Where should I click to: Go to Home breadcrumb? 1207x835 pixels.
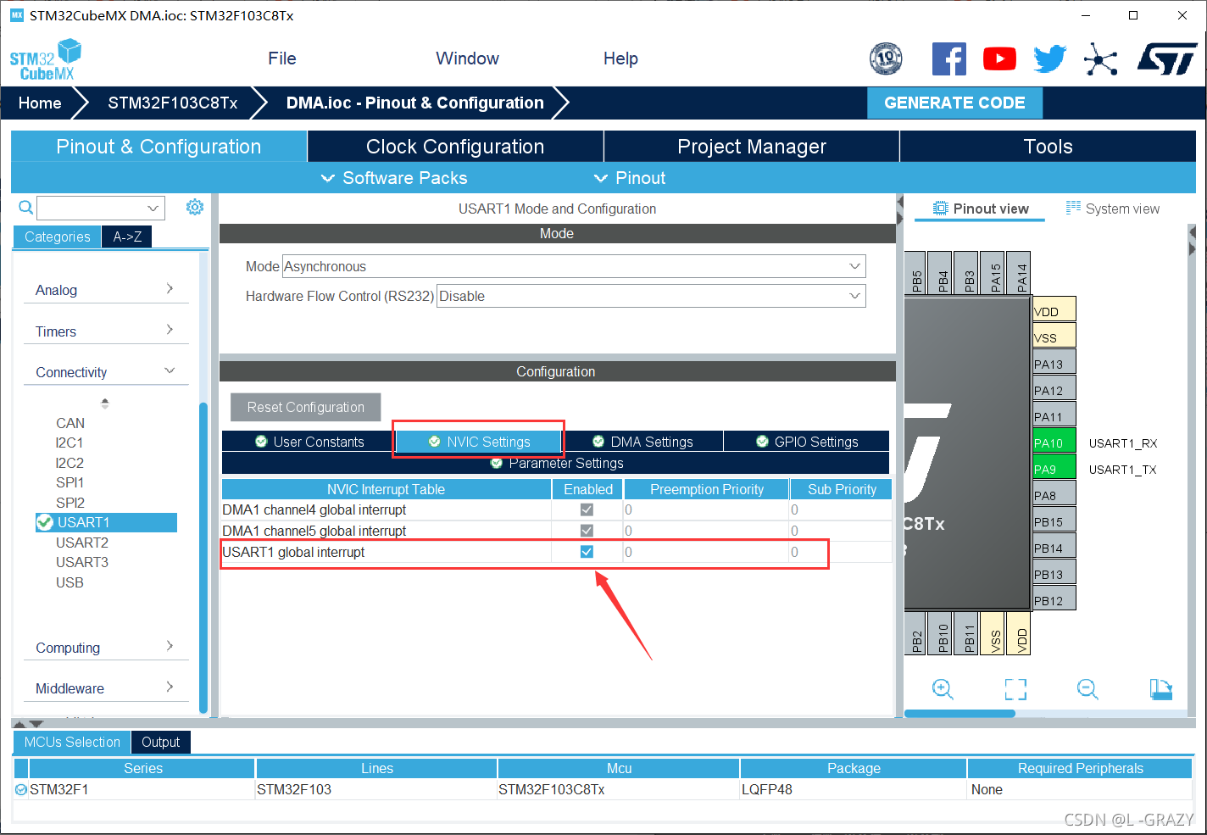pyautogui.click(x=40, y=103)
